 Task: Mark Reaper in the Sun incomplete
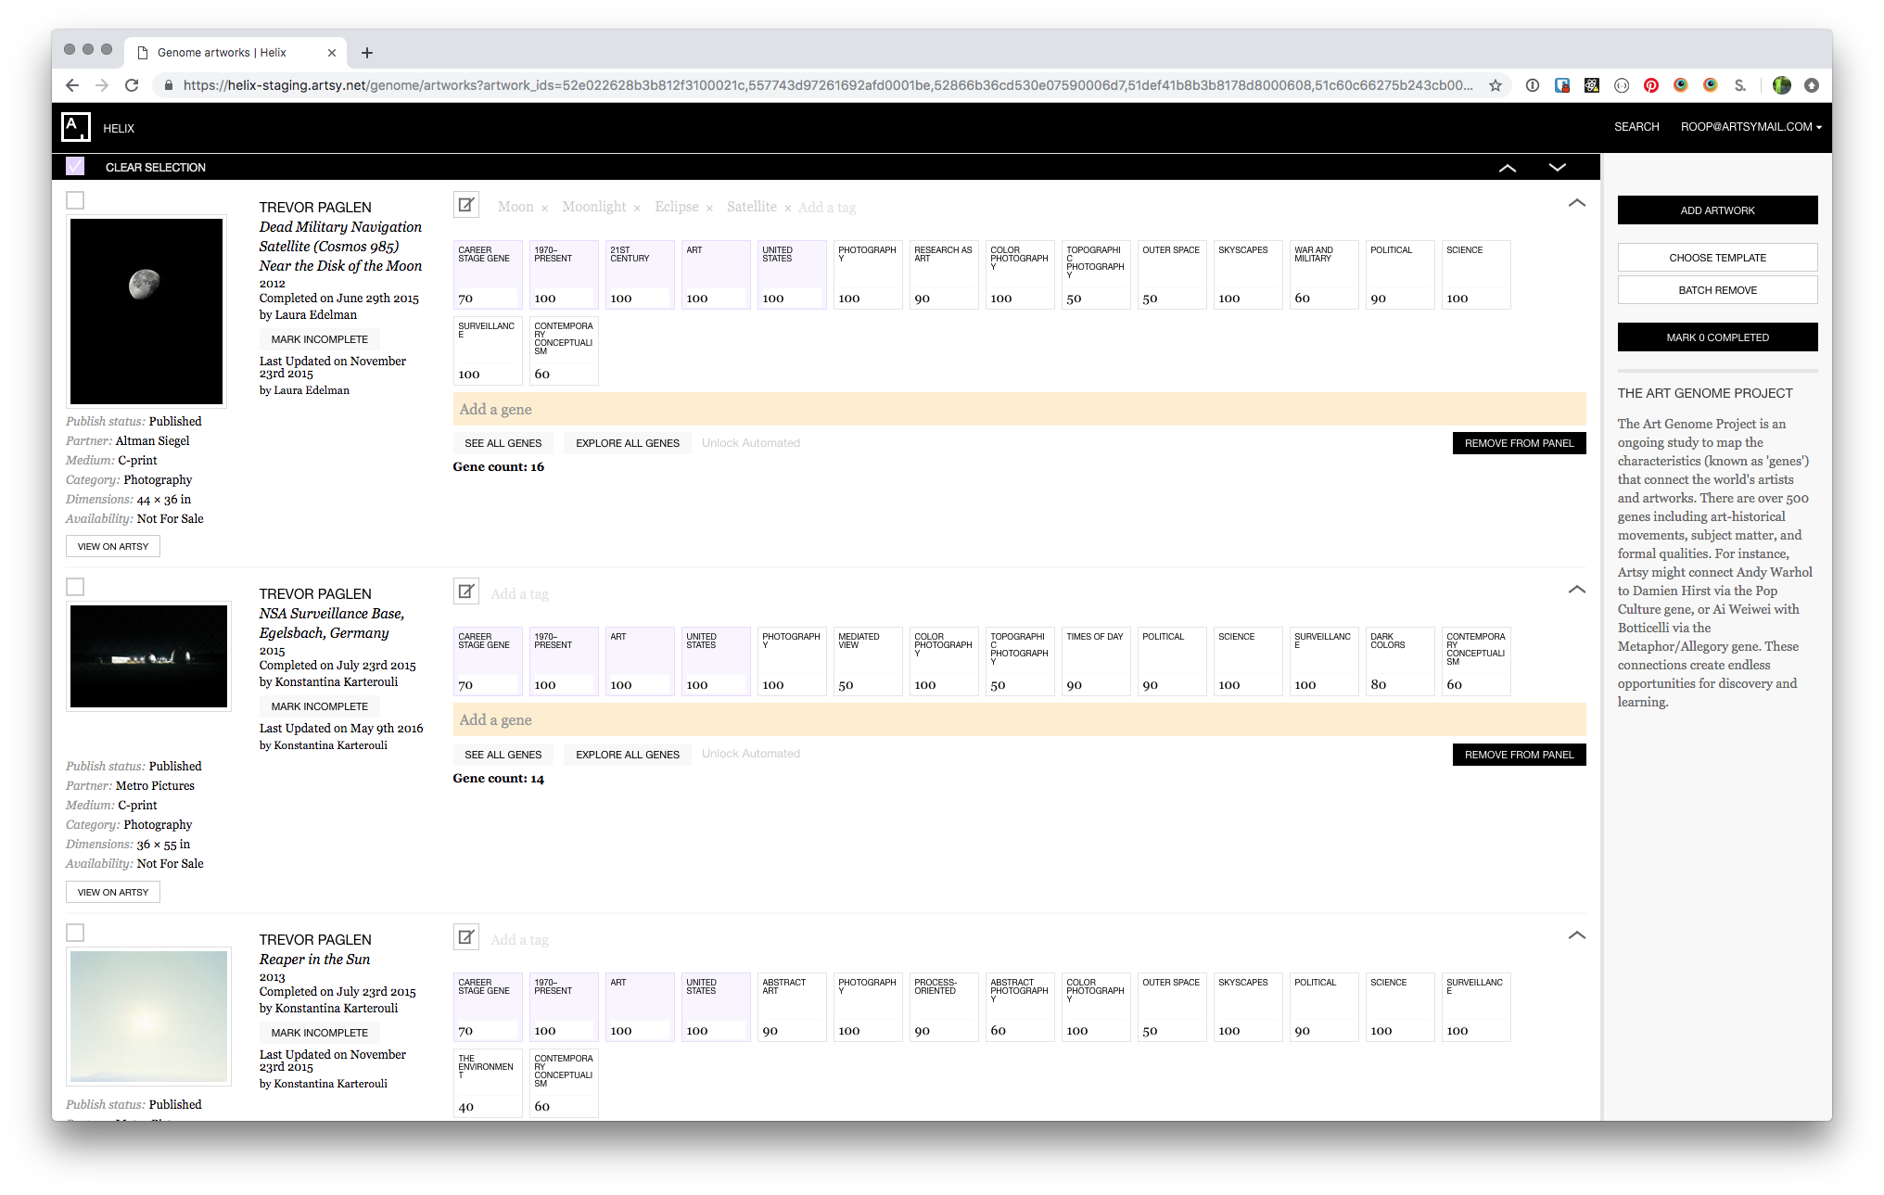point(319,1033)
